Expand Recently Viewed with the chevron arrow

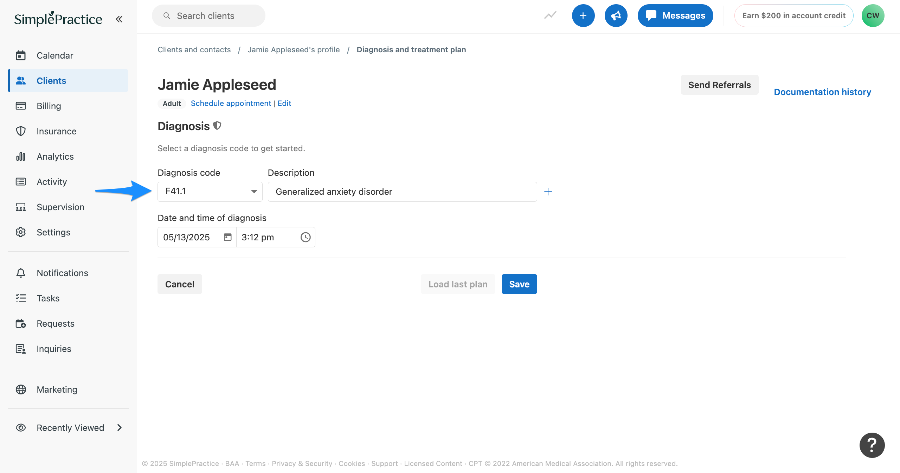(120, 428)
